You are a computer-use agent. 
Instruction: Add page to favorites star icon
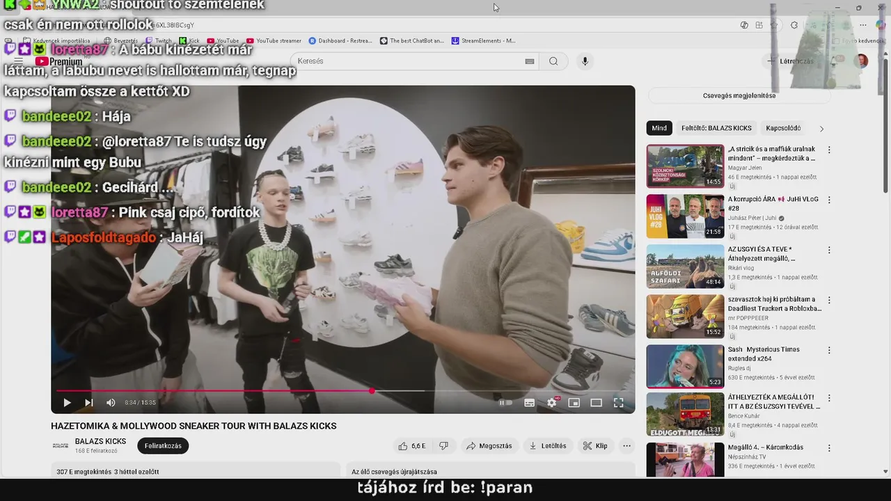pyautogui.click(x=774, y=25)
